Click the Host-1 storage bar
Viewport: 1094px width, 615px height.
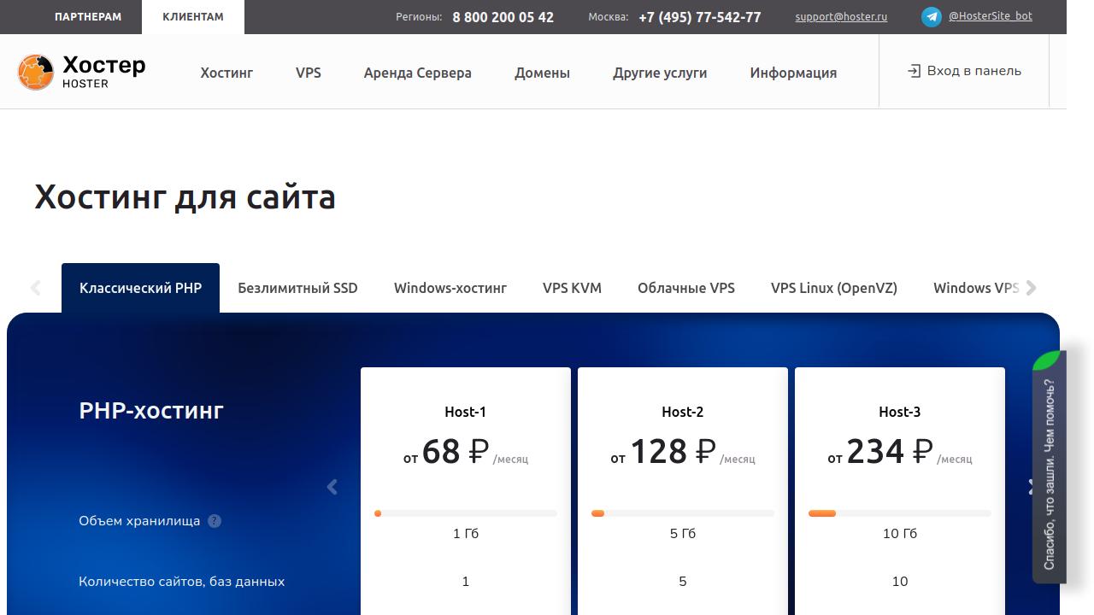(x=466, y=513)
